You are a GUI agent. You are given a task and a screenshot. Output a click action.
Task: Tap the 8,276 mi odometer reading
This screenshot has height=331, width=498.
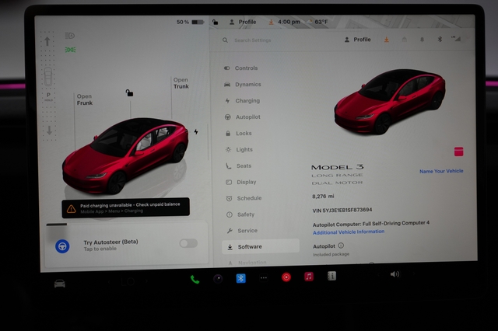coord(324,197)
